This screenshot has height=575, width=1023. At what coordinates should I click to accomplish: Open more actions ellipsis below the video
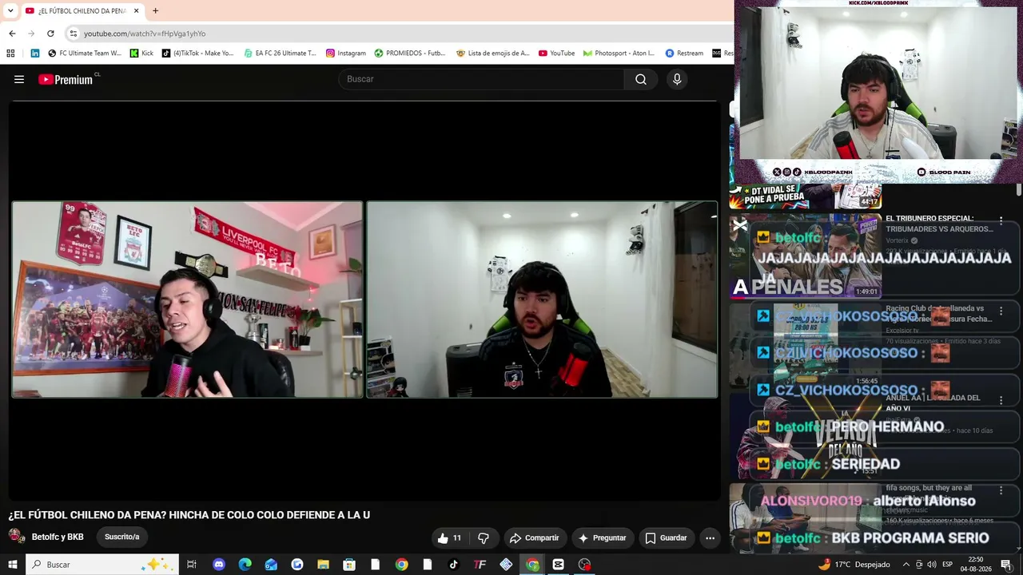710,538
